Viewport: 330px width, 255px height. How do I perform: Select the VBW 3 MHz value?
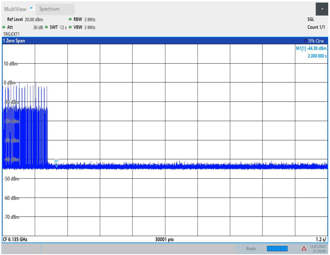[x=85, y=27]
